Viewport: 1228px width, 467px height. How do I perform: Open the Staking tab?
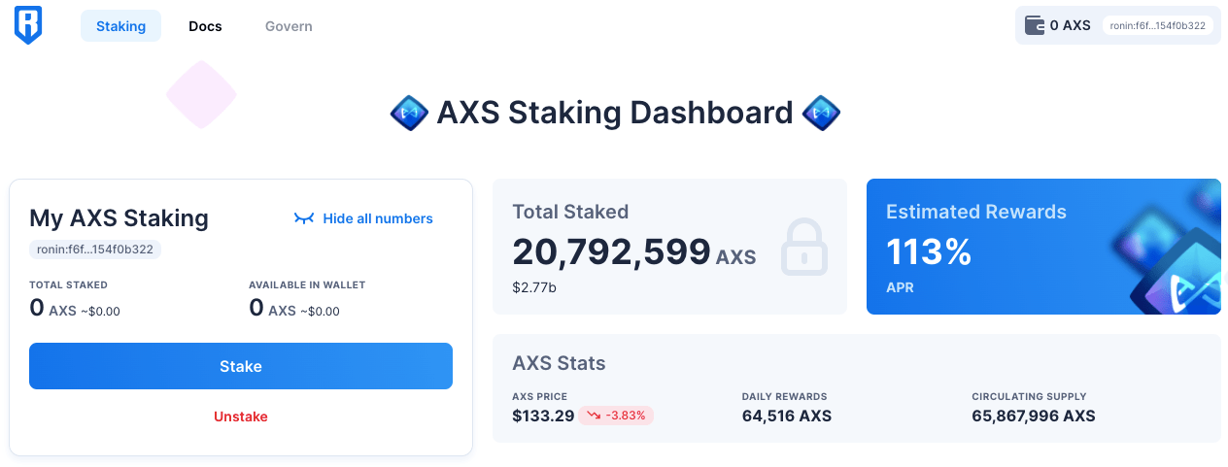120,26
